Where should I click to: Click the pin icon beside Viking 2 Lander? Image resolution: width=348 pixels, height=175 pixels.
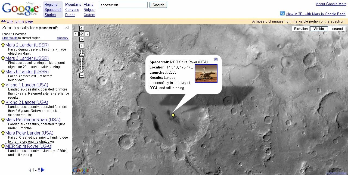[3, 103]
